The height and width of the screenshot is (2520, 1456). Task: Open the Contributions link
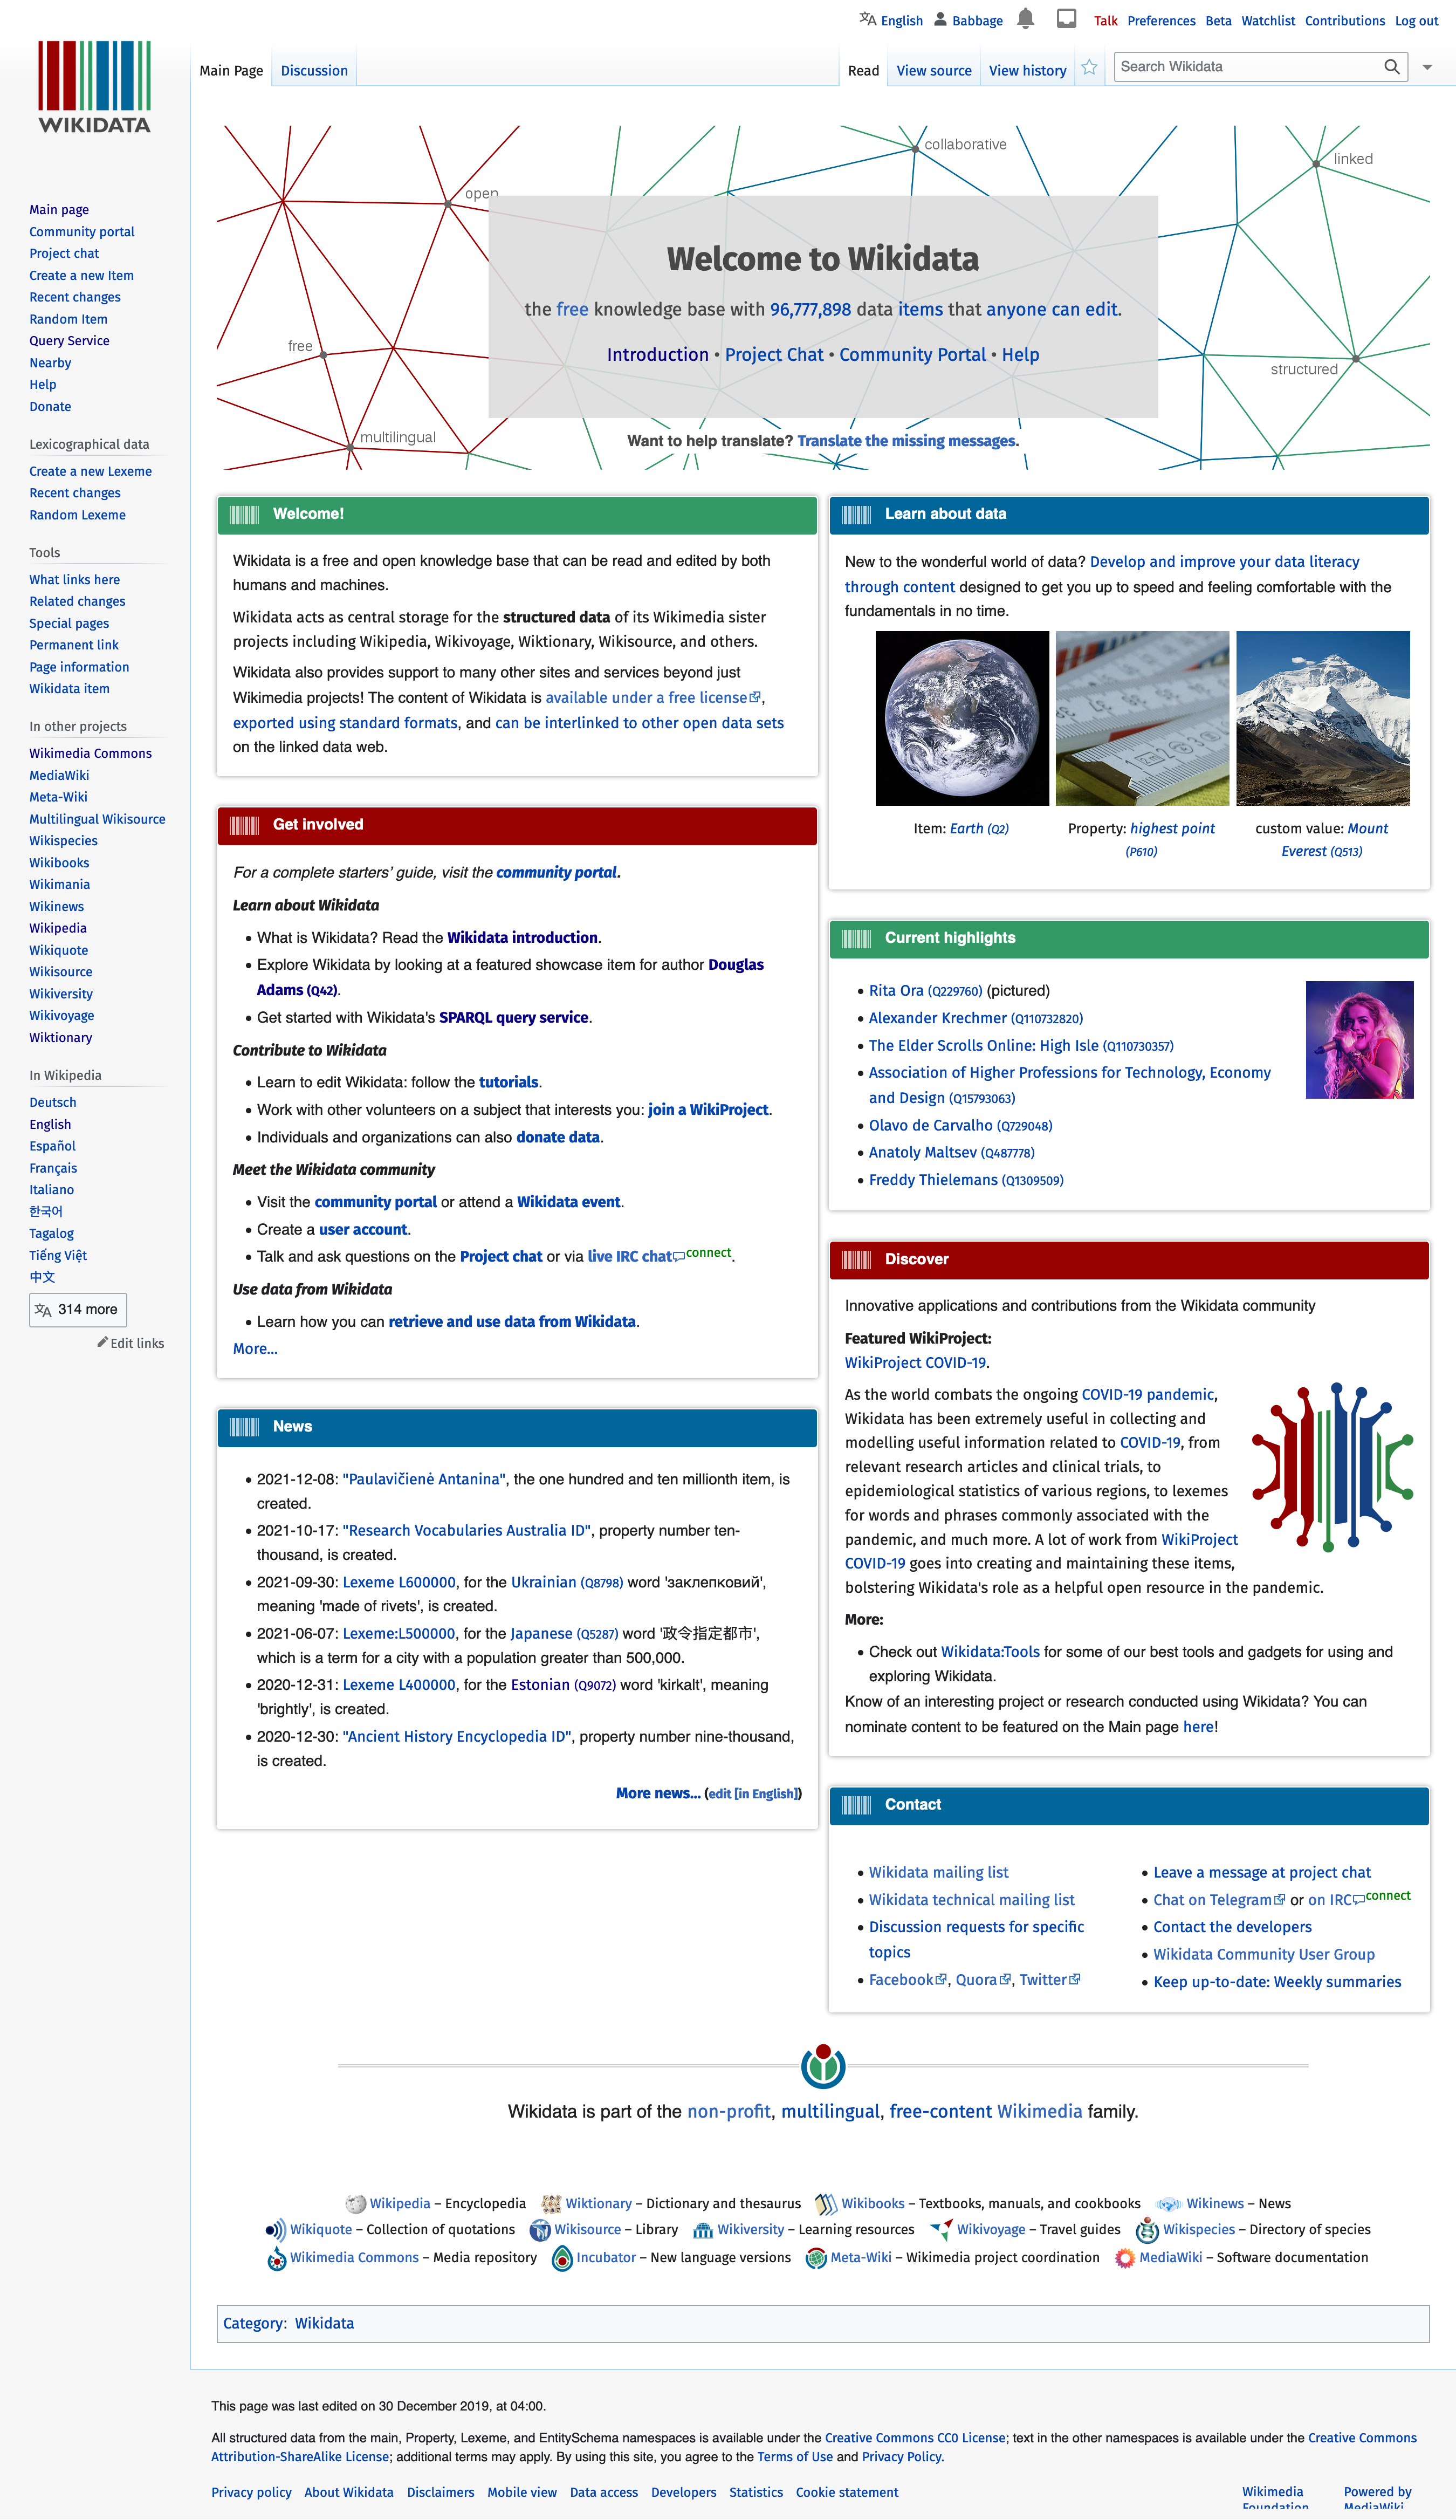point(1345,21)
